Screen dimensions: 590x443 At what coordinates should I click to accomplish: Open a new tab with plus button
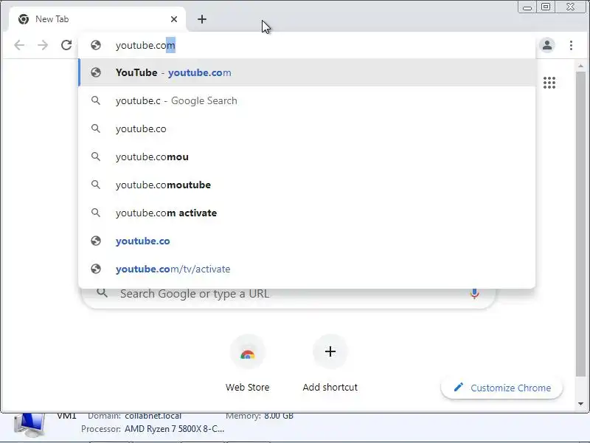[x=202, y=19]
